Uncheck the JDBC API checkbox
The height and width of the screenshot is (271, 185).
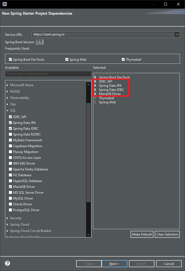(x=10, y=117)
